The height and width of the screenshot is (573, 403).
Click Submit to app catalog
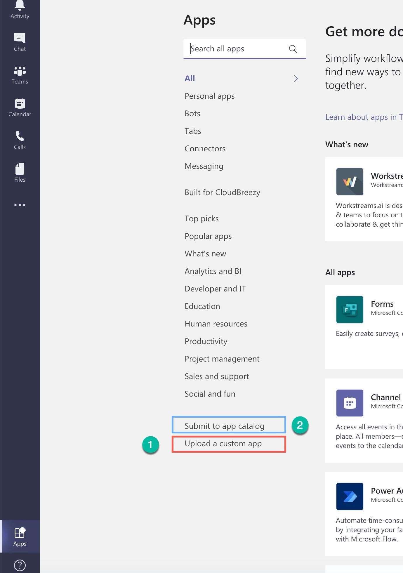(224, 426)
